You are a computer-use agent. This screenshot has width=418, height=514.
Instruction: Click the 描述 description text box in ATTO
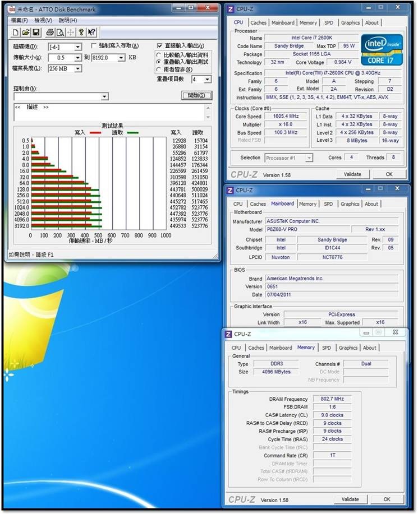point(109,113)
